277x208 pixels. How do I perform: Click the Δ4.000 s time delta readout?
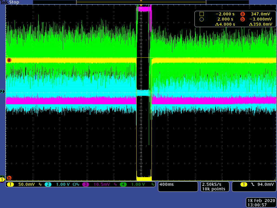click(225, 24)
